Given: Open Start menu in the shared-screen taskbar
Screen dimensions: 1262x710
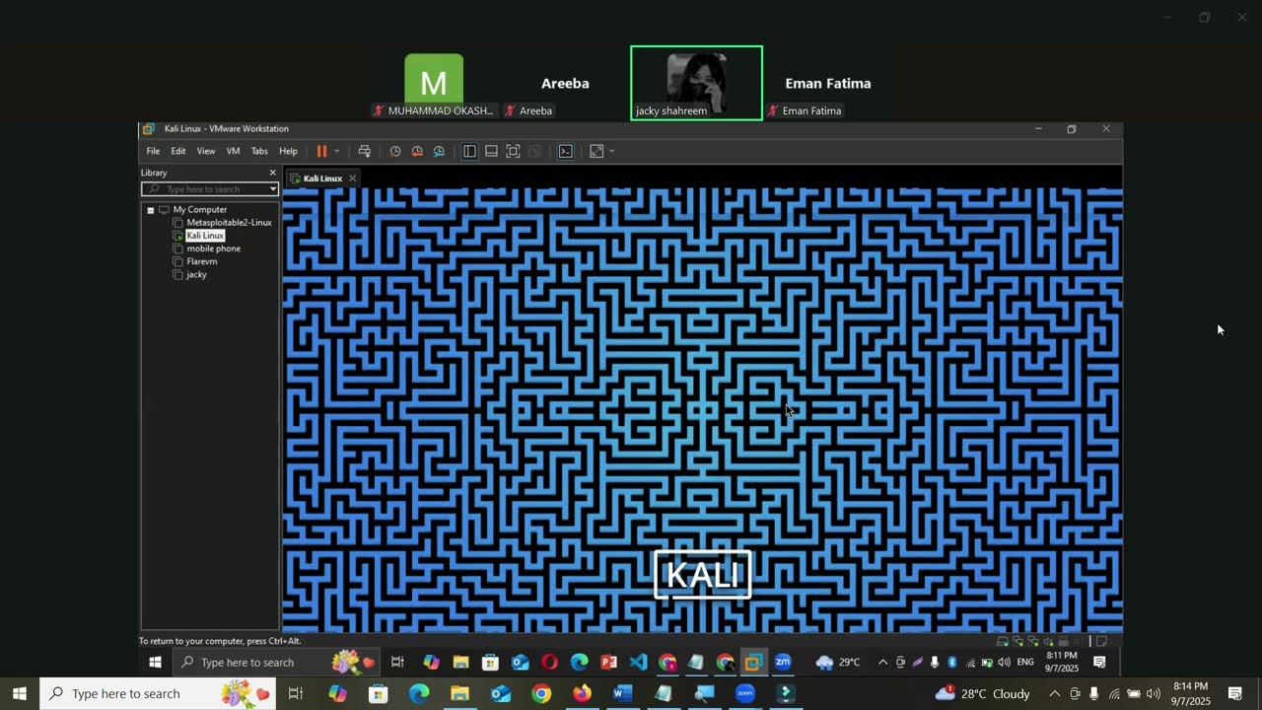Looking at the screenshot, I should coord(155,663).
